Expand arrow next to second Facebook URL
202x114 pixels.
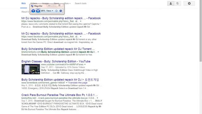(81, 37)
